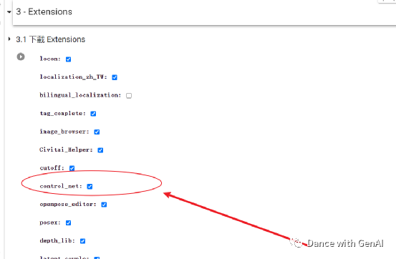Screen dimensions: 396x259
Task: Click the depth_lib label text
Action: (57, 240)
